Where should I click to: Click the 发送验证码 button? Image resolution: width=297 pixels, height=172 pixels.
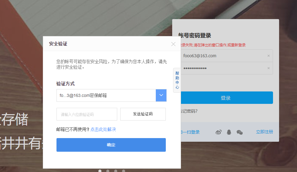(x=143, y=114)
